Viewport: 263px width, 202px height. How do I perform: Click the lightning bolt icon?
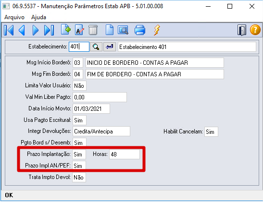(x=157, y=30)
